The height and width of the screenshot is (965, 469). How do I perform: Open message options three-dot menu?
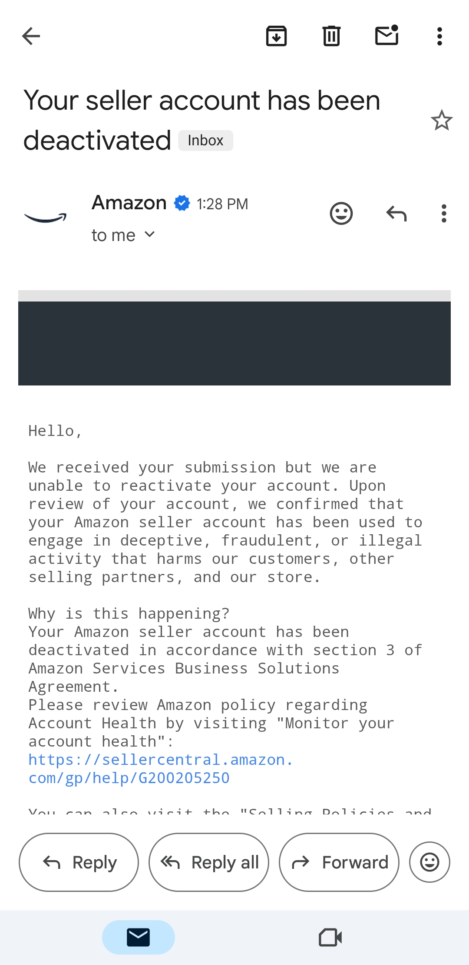[x=443, y=214]
